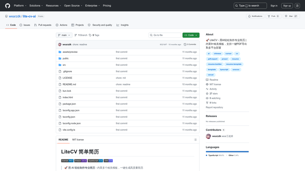Open the Pull requests tab
305x171 pixels.
(43, 25)
